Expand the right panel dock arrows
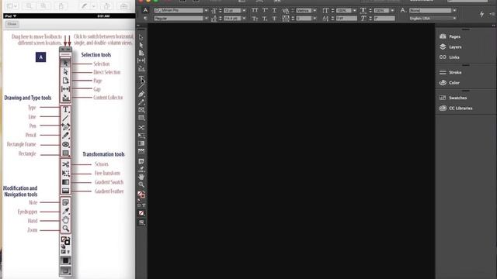Screen dimensions: 497x279 pyautogui.click(x=494, y=26)
